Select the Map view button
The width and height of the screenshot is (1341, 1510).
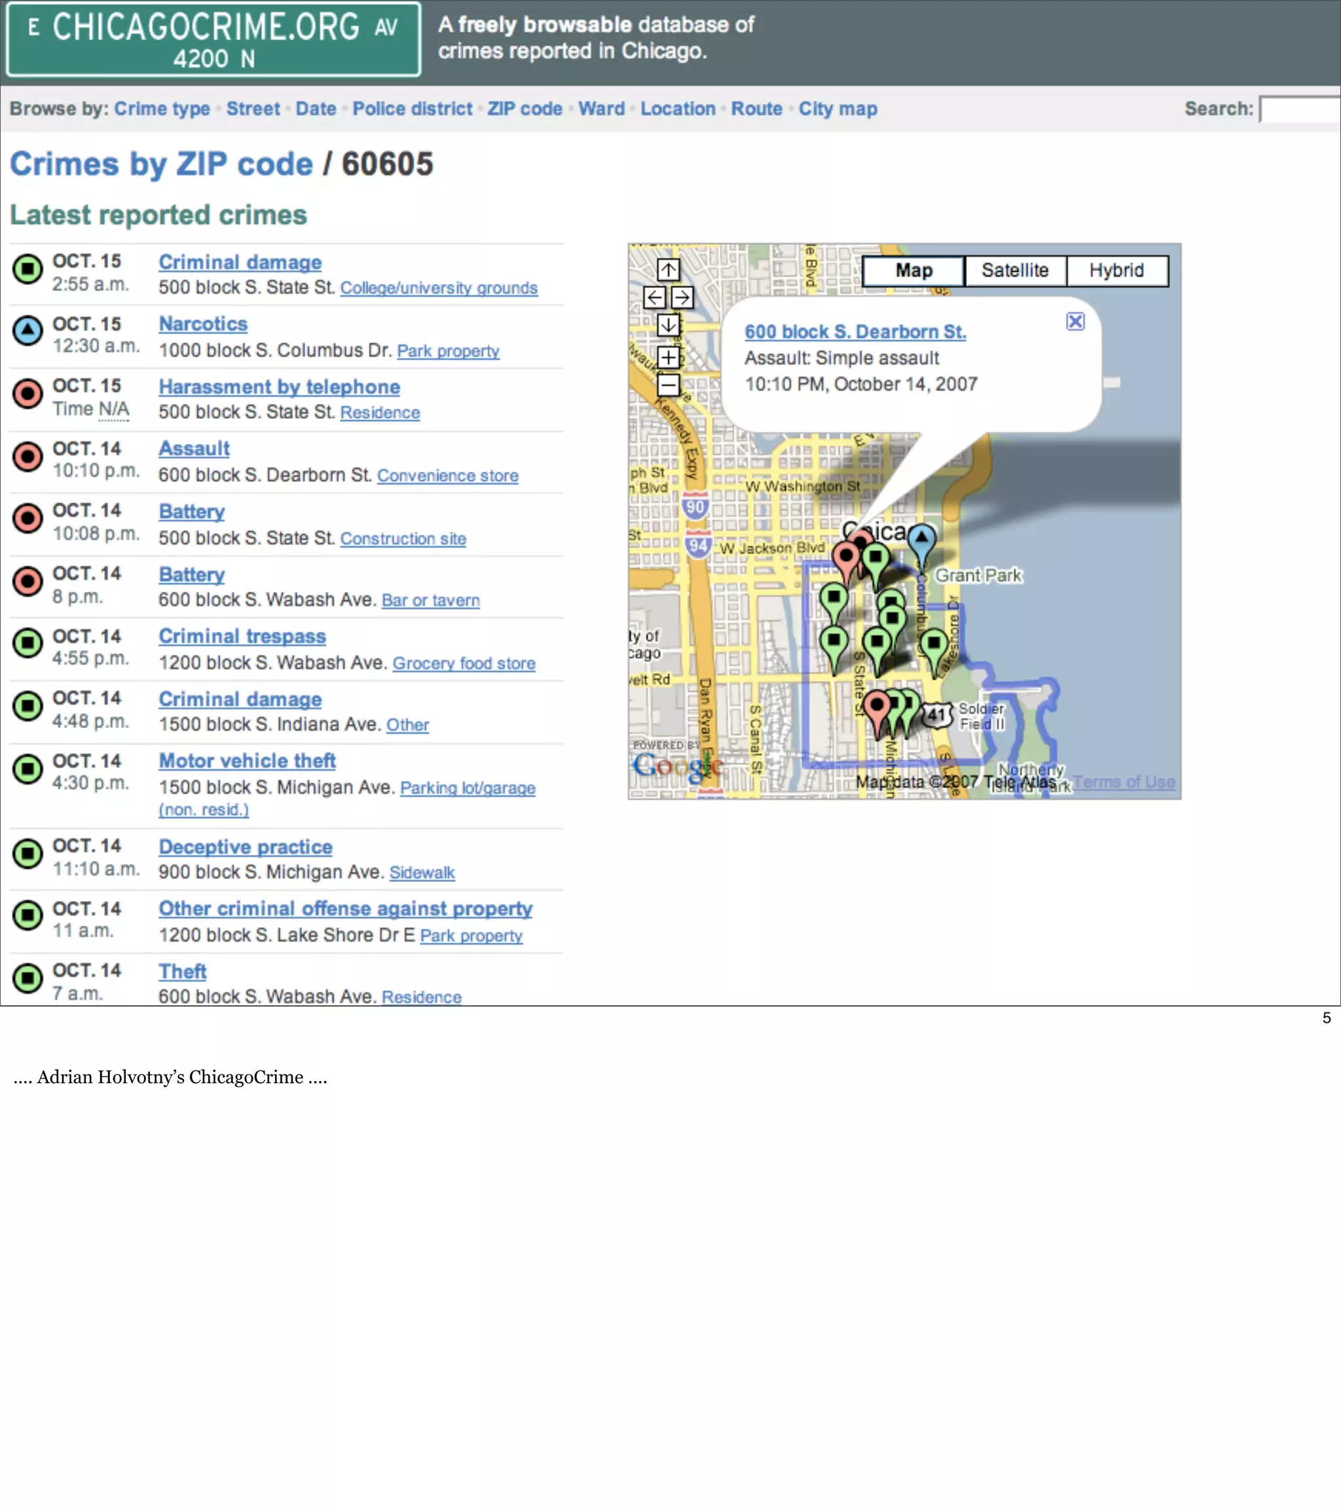913,270
